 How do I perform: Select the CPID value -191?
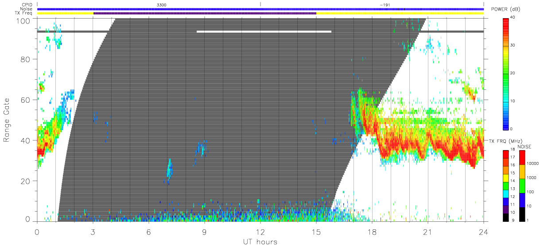coord(385,5)
